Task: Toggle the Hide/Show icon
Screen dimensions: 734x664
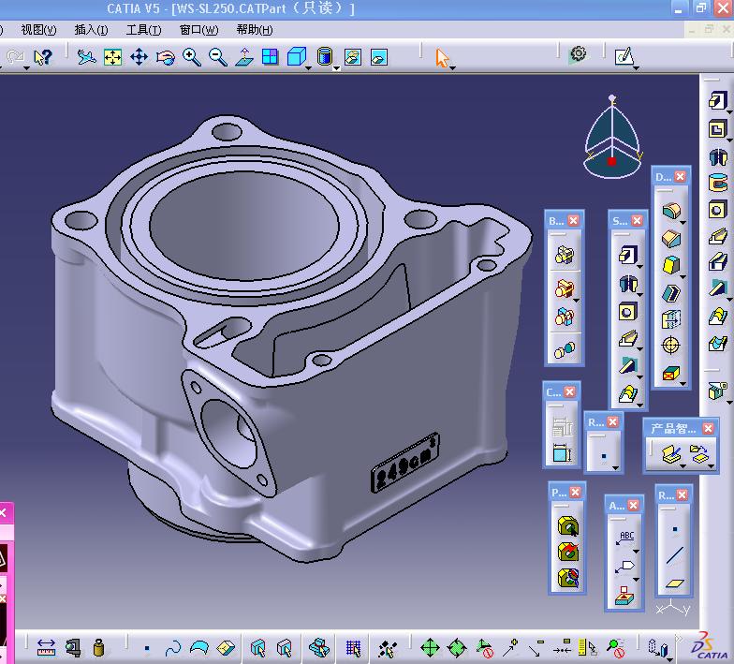Action: pyautogui.click(x=353, y=57)
